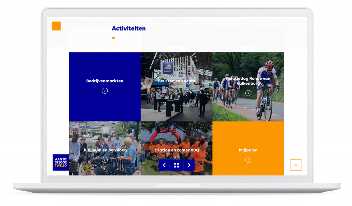Advance carousel using right arrow control
352x206 pixels.
tap(189, 165)
